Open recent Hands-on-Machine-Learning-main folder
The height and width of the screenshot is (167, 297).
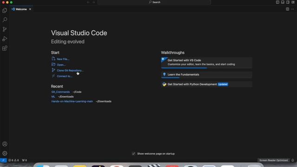click(72, 101)
